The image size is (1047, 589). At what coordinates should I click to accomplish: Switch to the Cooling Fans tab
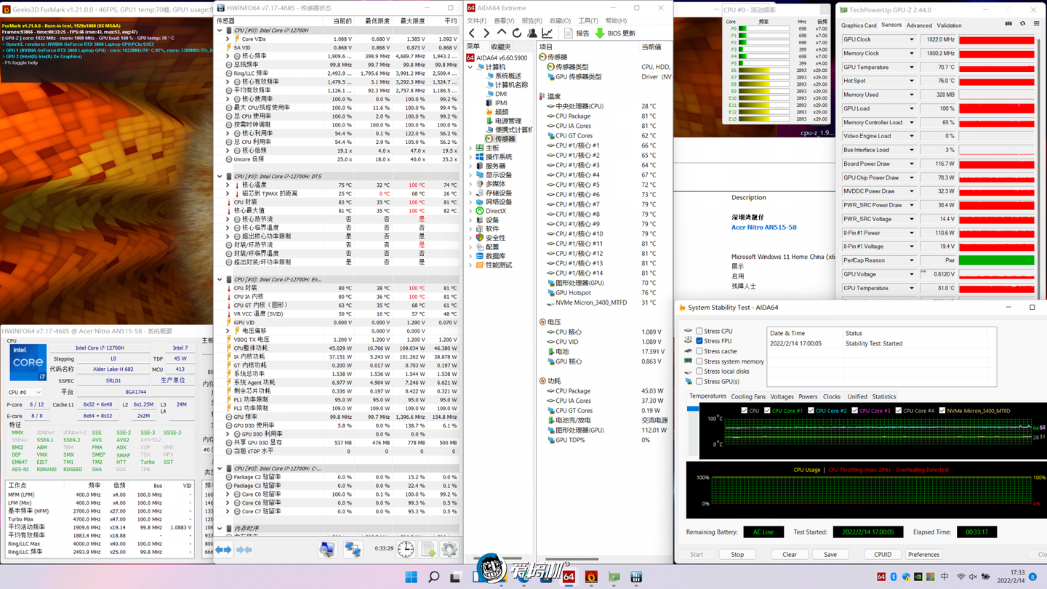(x=747, y=397)
